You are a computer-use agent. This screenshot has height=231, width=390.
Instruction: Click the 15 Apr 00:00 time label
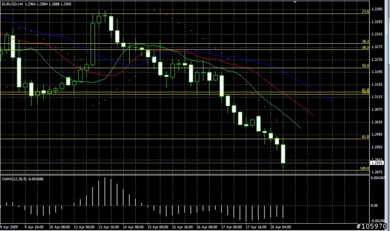pyautogui.click(x=158, y=227)
